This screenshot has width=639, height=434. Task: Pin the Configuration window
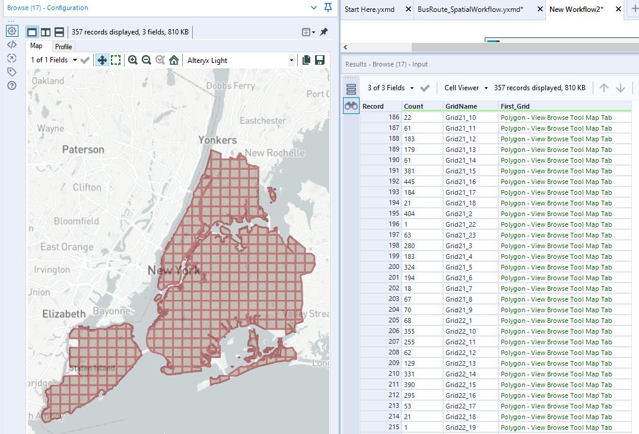point(328,7)
